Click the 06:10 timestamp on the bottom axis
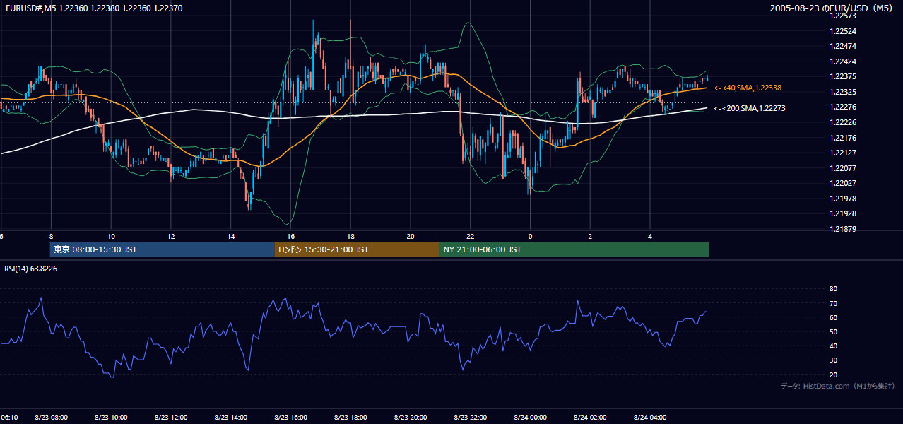The height and width of the screenshot is (424, 903). tap(9, 418)
